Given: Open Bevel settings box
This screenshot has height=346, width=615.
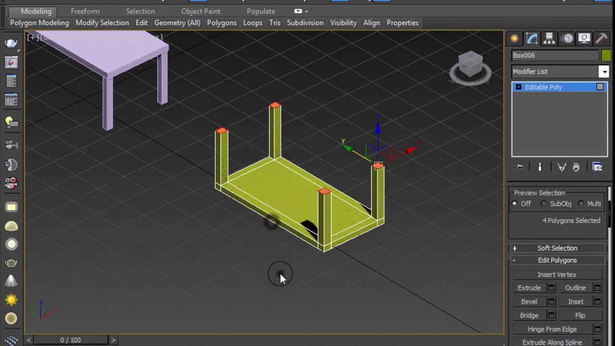Looking at the screenshot, I should pos(551,302).
